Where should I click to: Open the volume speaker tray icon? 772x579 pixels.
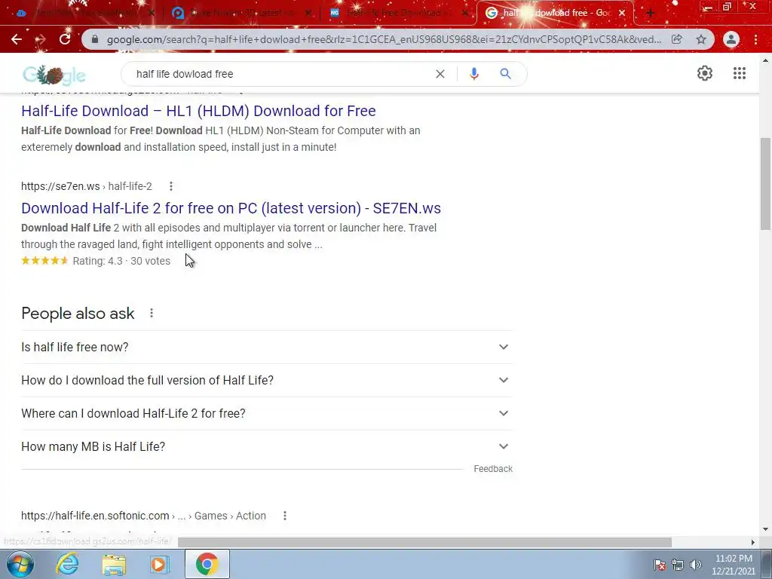click(x=696, y=565)
